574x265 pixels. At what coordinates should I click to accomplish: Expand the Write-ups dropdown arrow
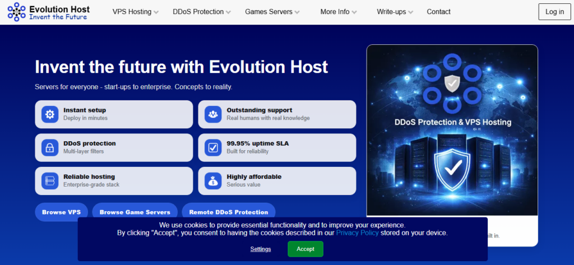(411, 12)
